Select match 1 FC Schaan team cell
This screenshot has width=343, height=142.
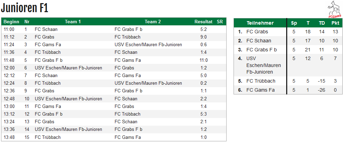click(46, 30)
